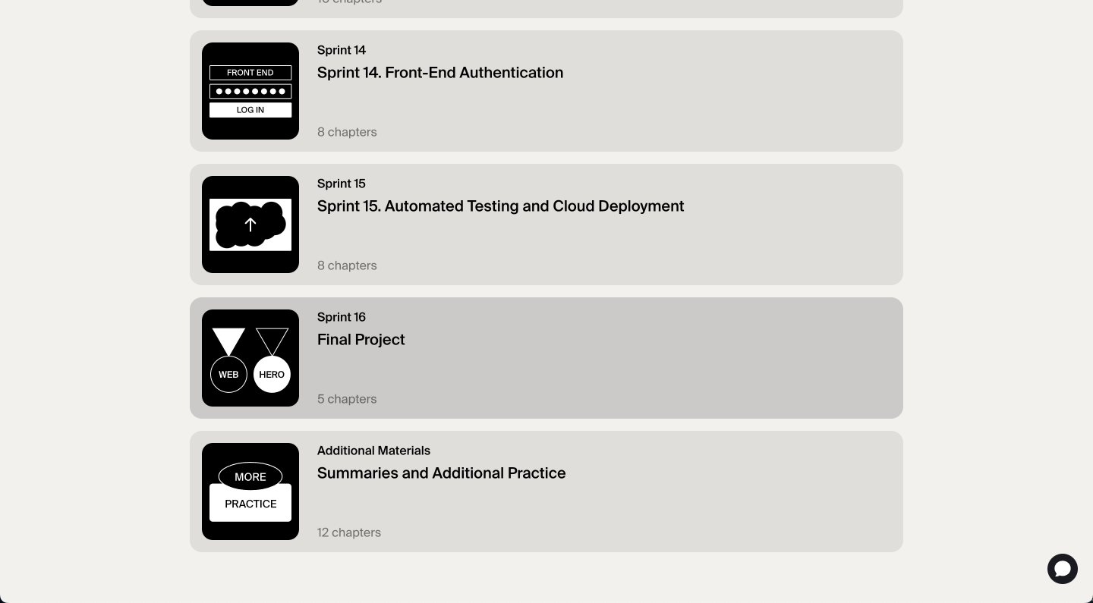This screenshot has width=1093, height=603.
Task: Click the 12 chapters text on Additional Materials card
Action: tap(349, 532)
